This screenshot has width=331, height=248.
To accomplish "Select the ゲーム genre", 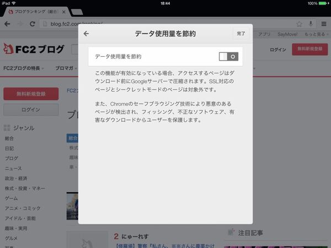I will (12, 198).
